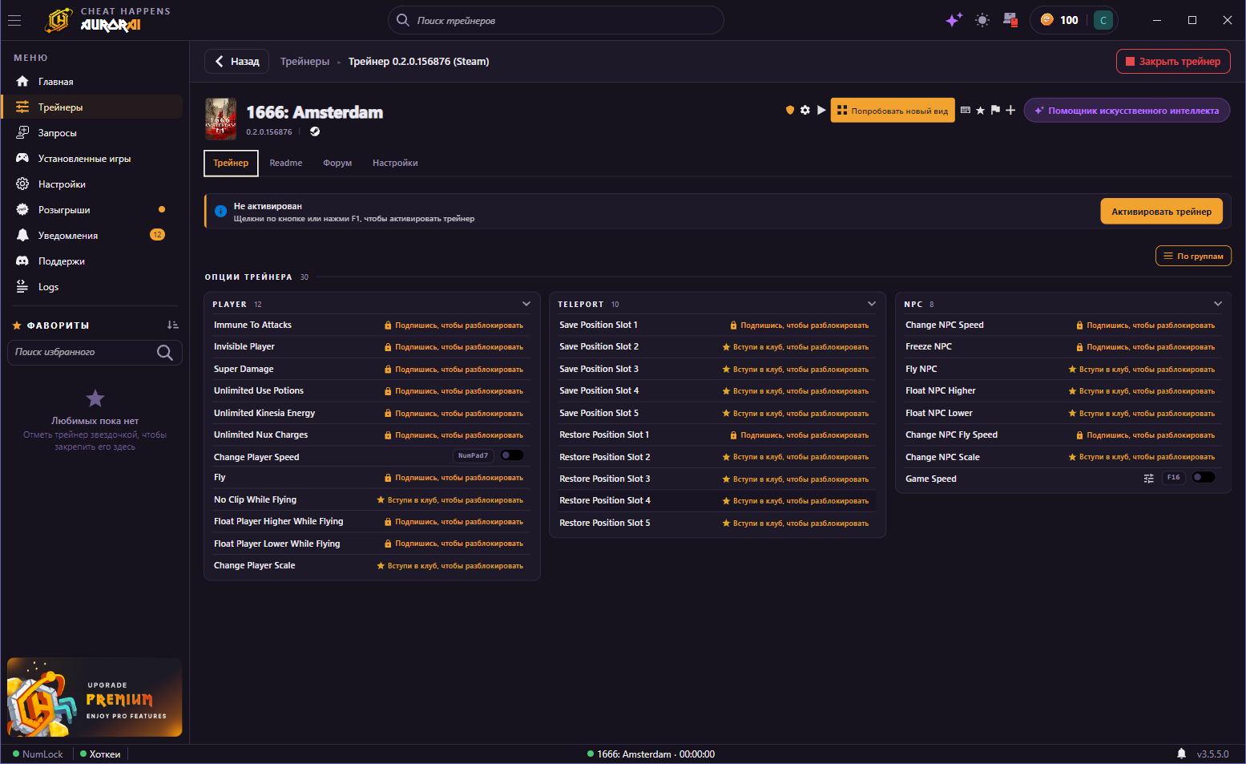
Task: Click the Запросы icon in the sidebar
Action: point(22,133)
